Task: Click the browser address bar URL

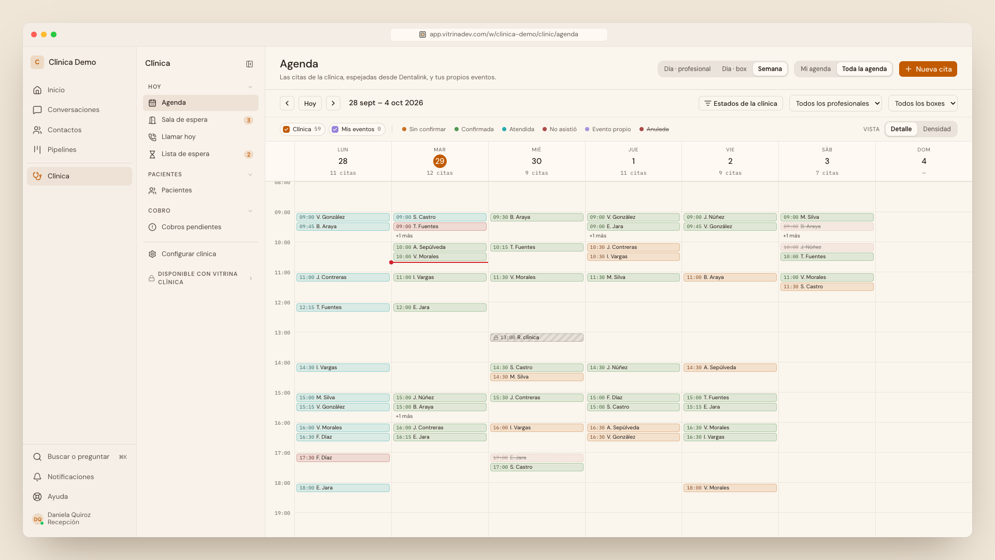Action: 499,35
